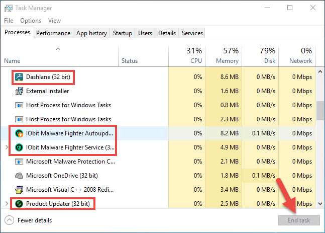
Task: Select Microsoft OneDrive (32 bit) row
Action: point(158,176)
